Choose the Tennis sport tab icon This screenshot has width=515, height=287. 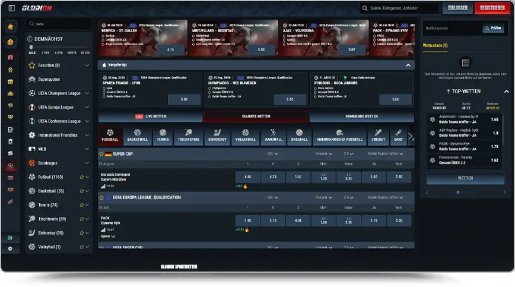pos(163,133)
